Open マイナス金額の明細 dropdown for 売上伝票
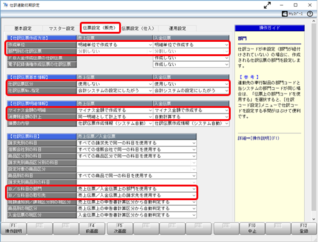318x242 pixels. point(115,110)
